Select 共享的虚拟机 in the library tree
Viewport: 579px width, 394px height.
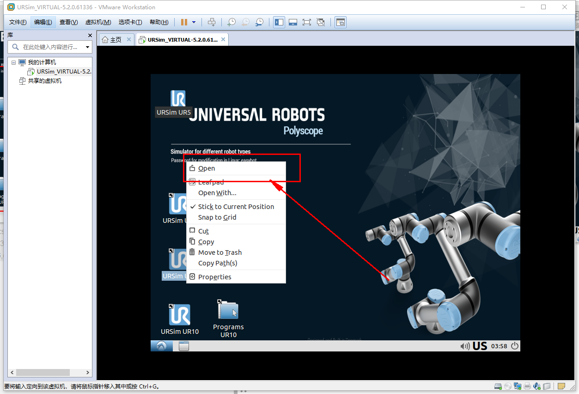coord(45,81)
